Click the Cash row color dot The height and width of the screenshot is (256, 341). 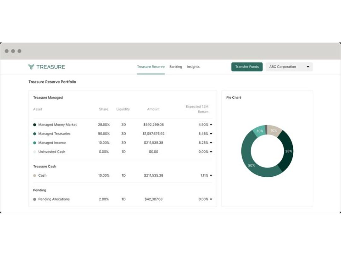tap(35, 175)
